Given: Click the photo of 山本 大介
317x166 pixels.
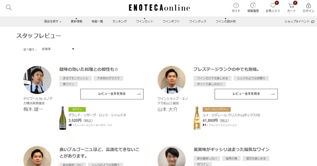Looking at the screenshot, I should 172,80.
